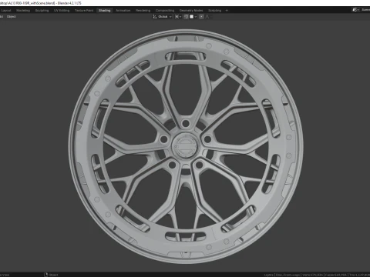Open the Texture Paint workspace tab

[84, 11]
